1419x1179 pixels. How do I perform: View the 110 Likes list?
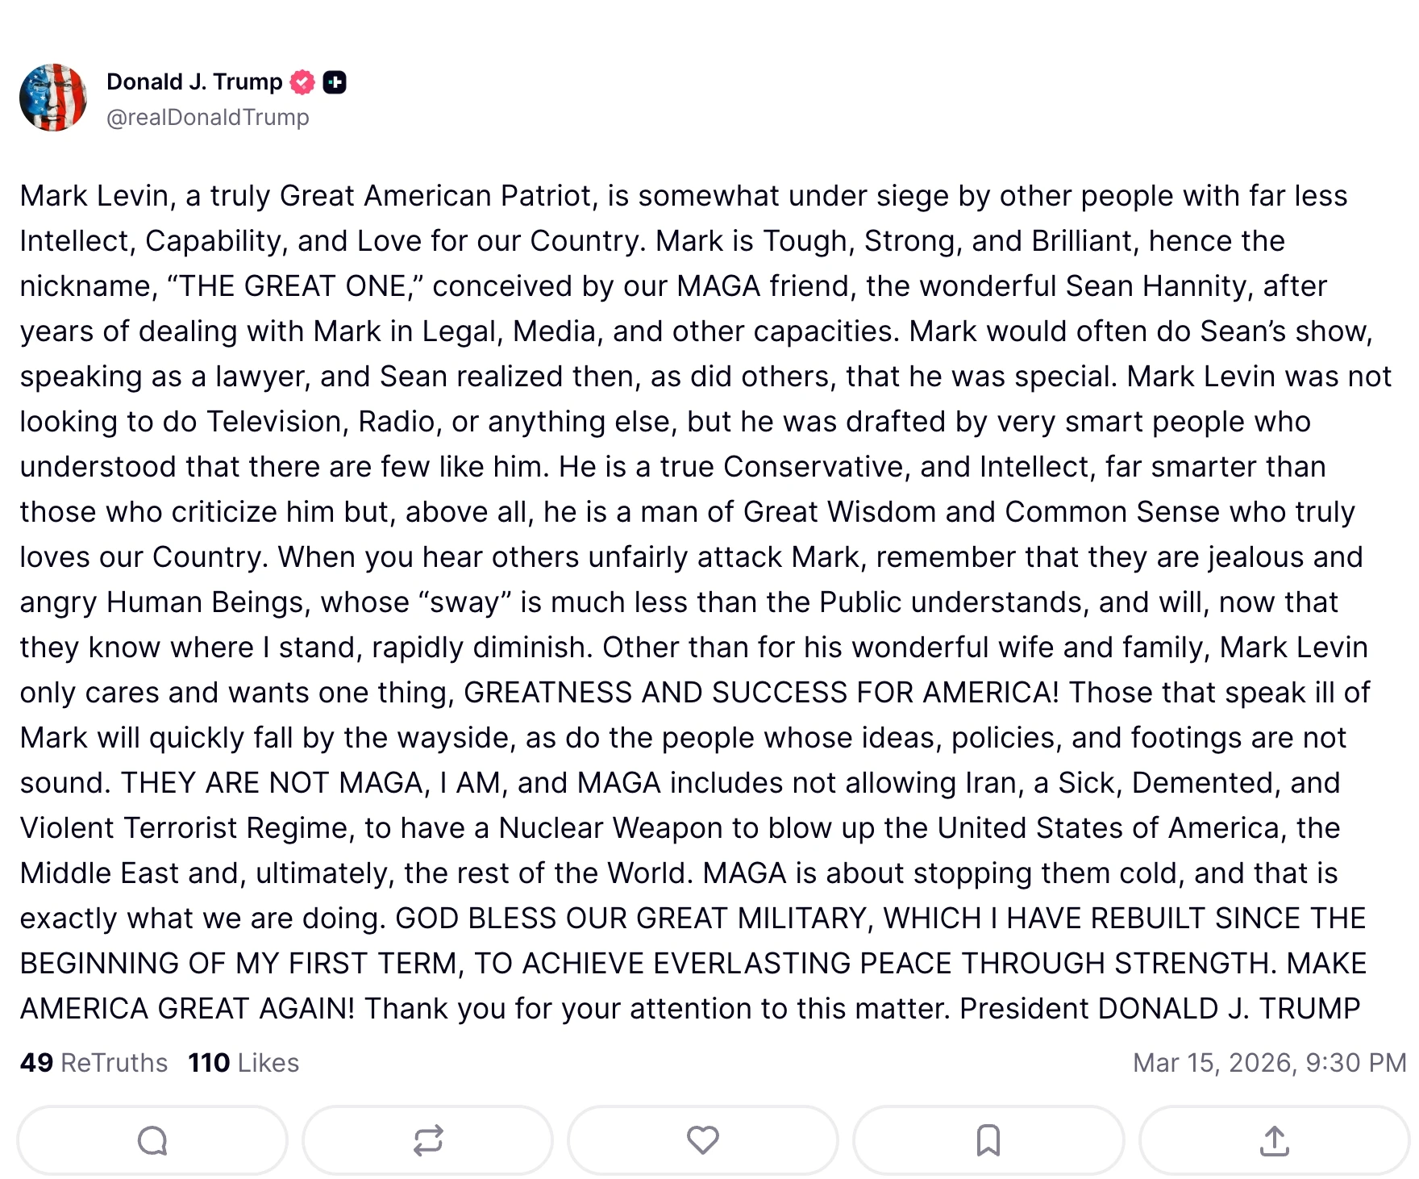[243, 1063]
